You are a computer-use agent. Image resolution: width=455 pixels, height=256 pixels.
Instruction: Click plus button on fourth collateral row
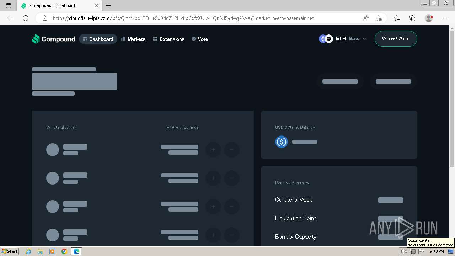tap(213, 235)
